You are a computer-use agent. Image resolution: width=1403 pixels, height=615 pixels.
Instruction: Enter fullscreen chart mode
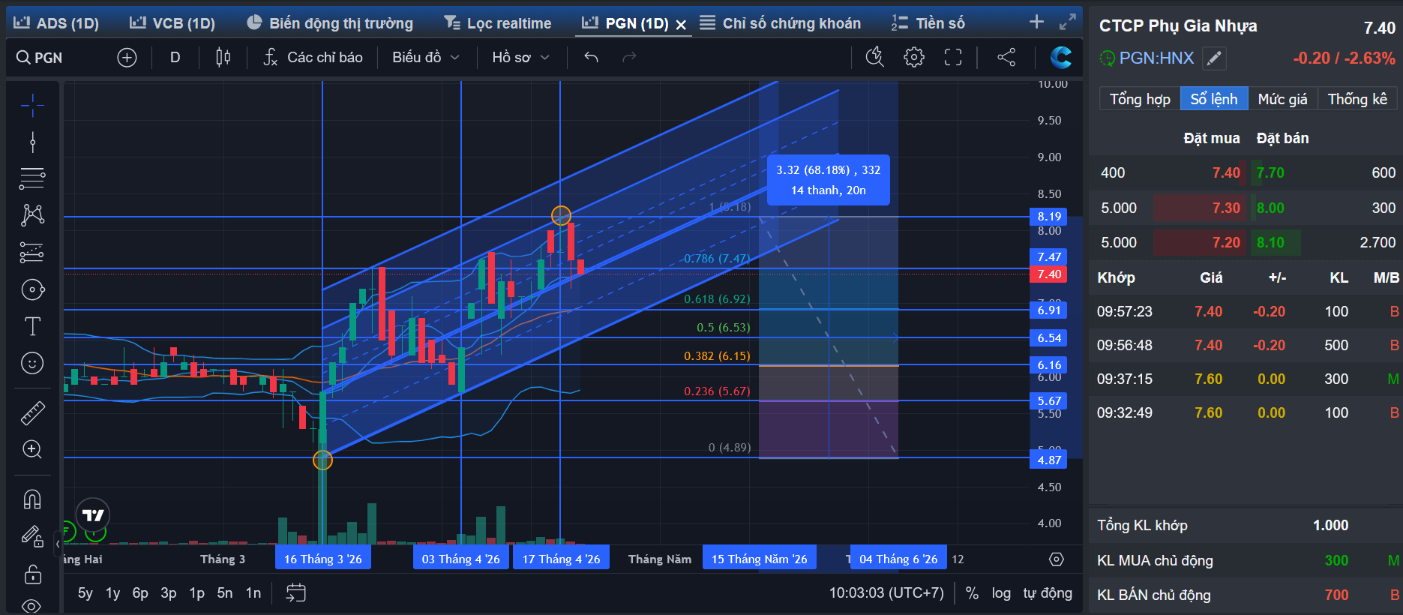[953, 57]
